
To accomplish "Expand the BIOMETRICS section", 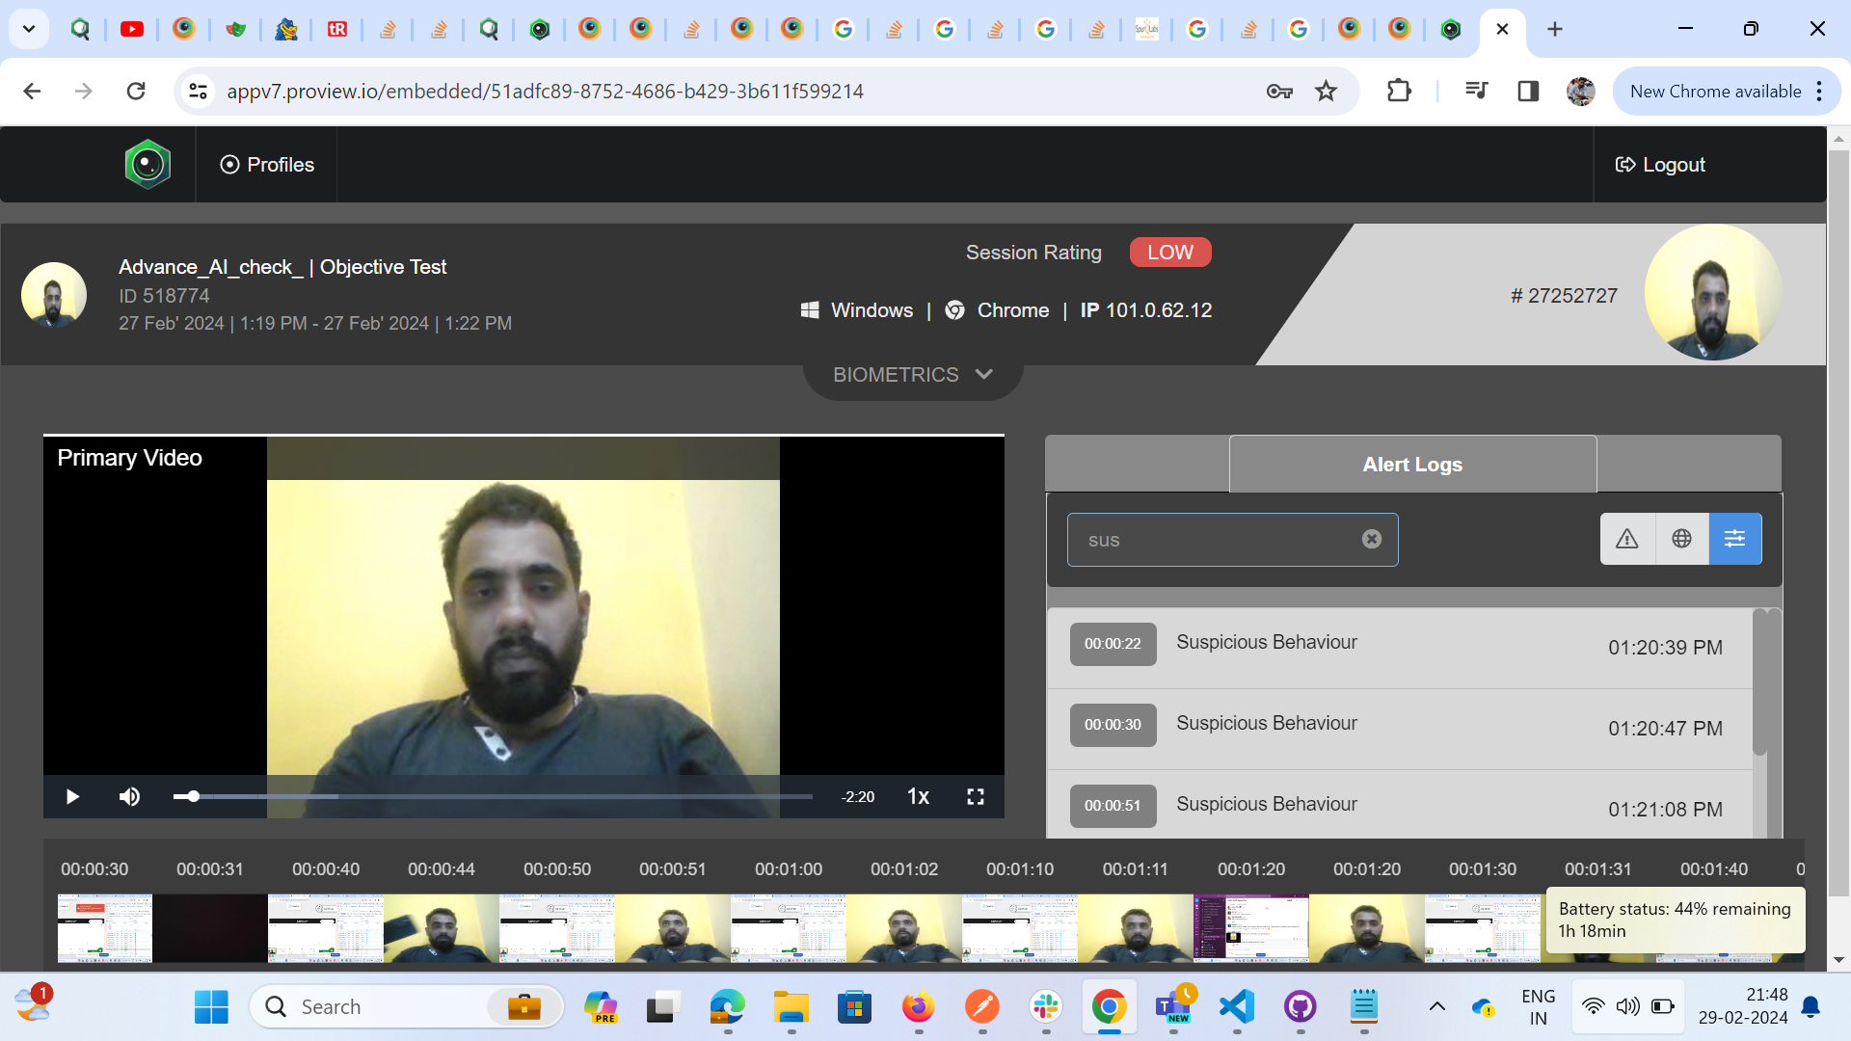I will (x=912, y=375).
